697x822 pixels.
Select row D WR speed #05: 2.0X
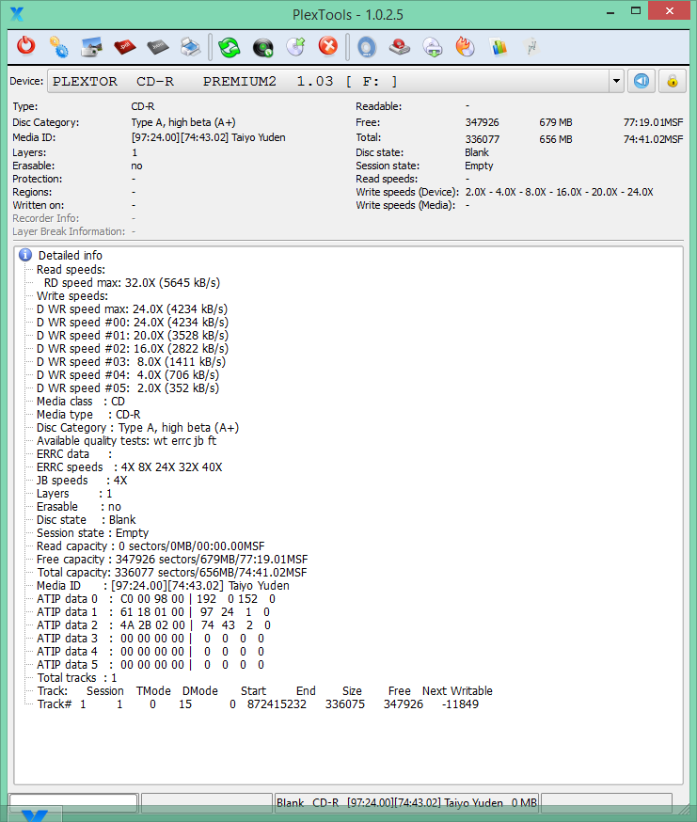128,387
